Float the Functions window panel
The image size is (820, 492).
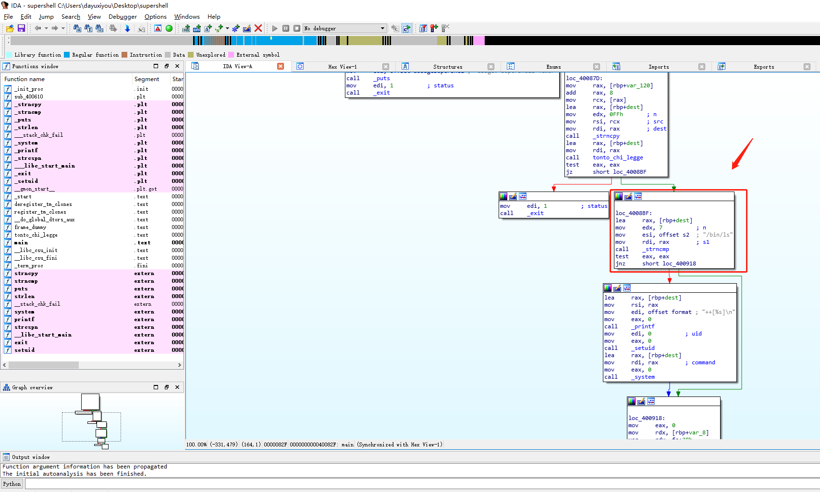point(167,66)
